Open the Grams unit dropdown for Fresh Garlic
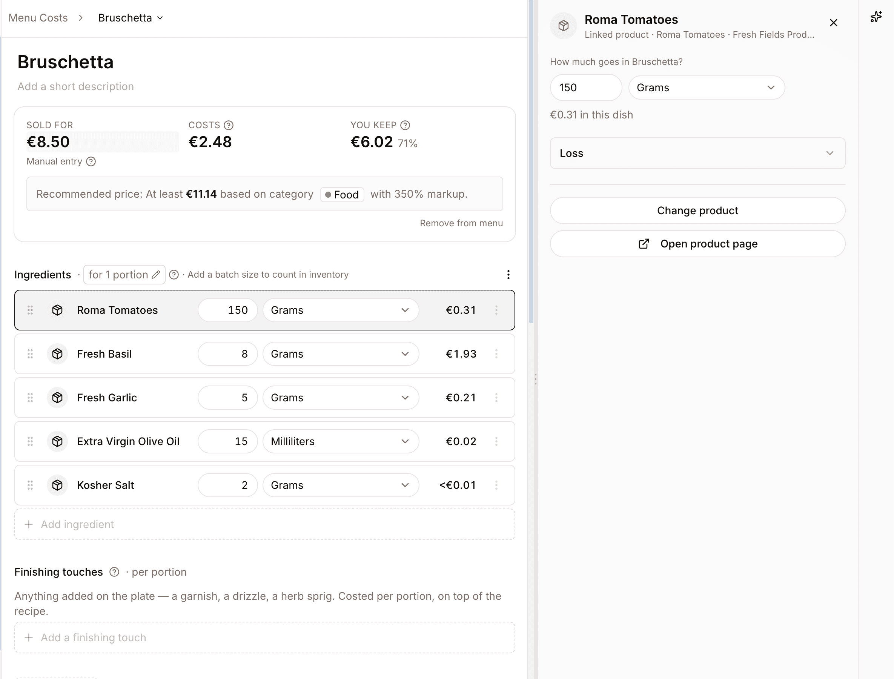Screen dimensions: 894x679 (x=341, y=398)
